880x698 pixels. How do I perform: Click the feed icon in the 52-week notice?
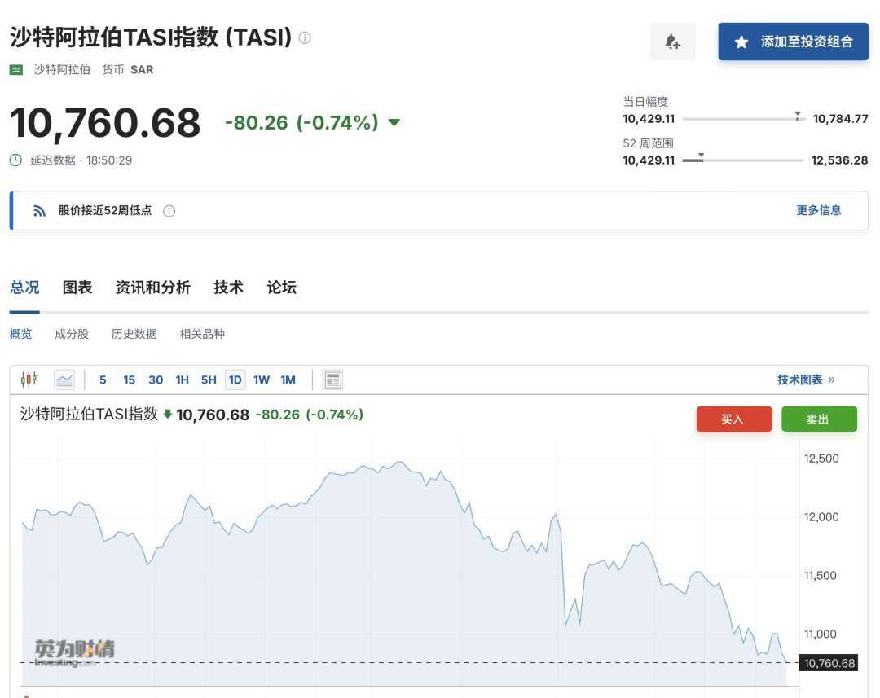(39, 211)
